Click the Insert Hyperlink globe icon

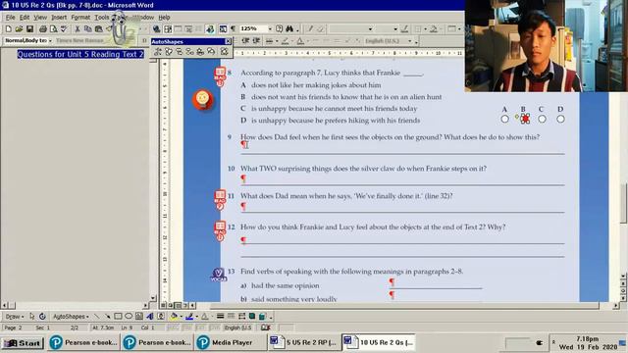click(x=157, y=28)
